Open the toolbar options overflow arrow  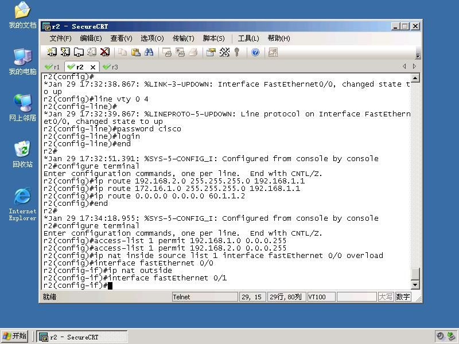pos(418,55)
